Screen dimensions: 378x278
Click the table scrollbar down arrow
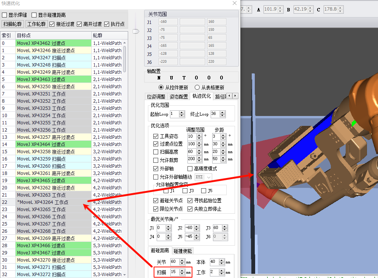pyautogui.click(x=124, y=275)
